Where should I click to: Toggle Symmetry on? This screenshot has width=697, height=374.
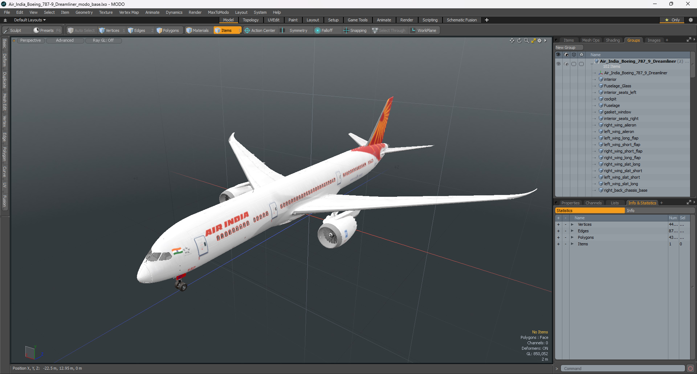295,30
